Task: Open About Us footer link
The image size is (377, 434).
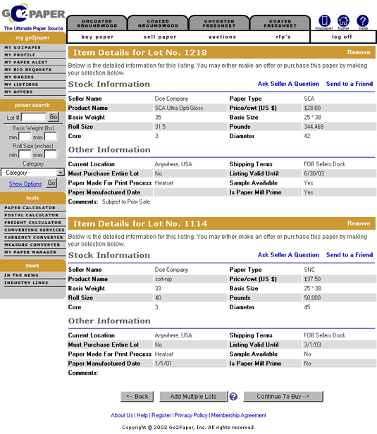Action: coord(122,415)
